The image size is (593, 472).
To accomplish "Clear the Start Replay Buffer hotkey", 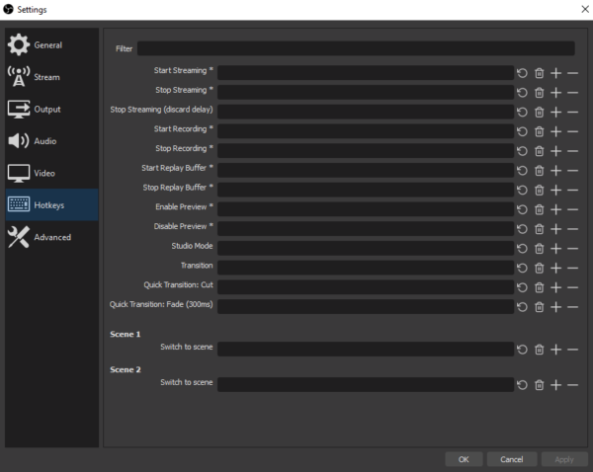I will (x=539, y=171).
